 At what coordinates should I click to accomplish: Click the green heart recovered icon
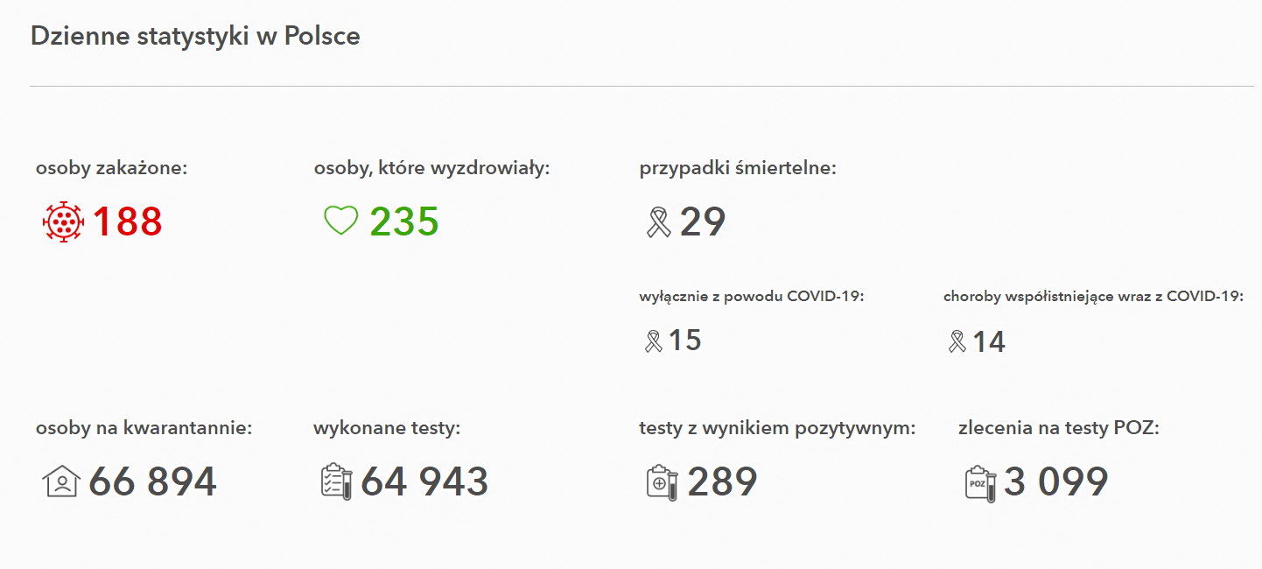[x=341, y=221]
